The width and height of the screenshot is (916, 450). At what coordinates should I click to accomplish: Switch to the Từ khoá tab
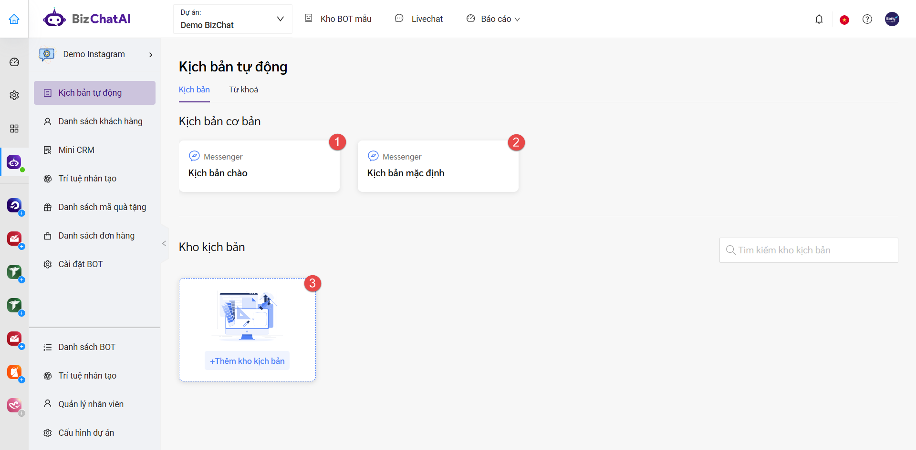(243, 90)
